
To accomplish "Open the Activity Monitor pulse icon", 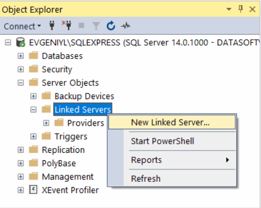I will tap(126, 26).
